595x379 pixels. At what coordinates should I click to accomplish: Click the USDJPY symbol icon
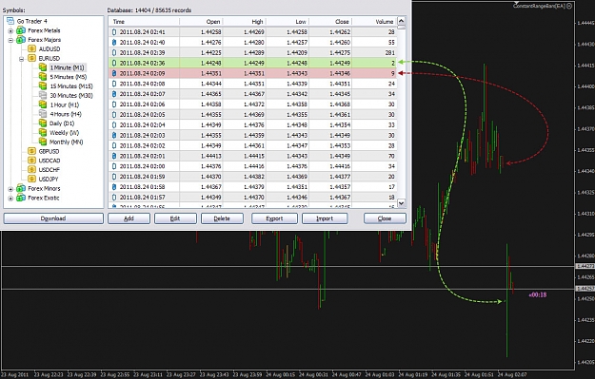(31, 180)
